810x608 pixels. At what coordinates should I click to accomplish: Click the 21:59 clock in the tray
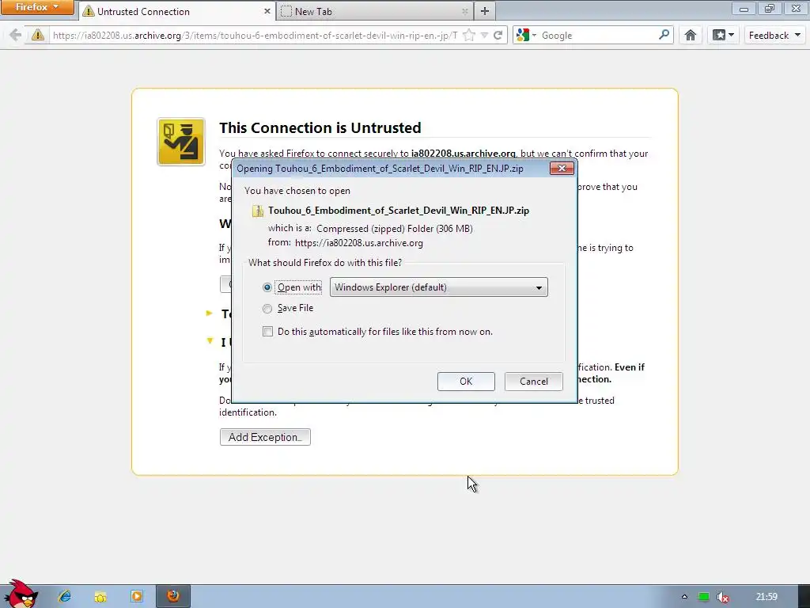pyautogui.click(x=766, y=597)
